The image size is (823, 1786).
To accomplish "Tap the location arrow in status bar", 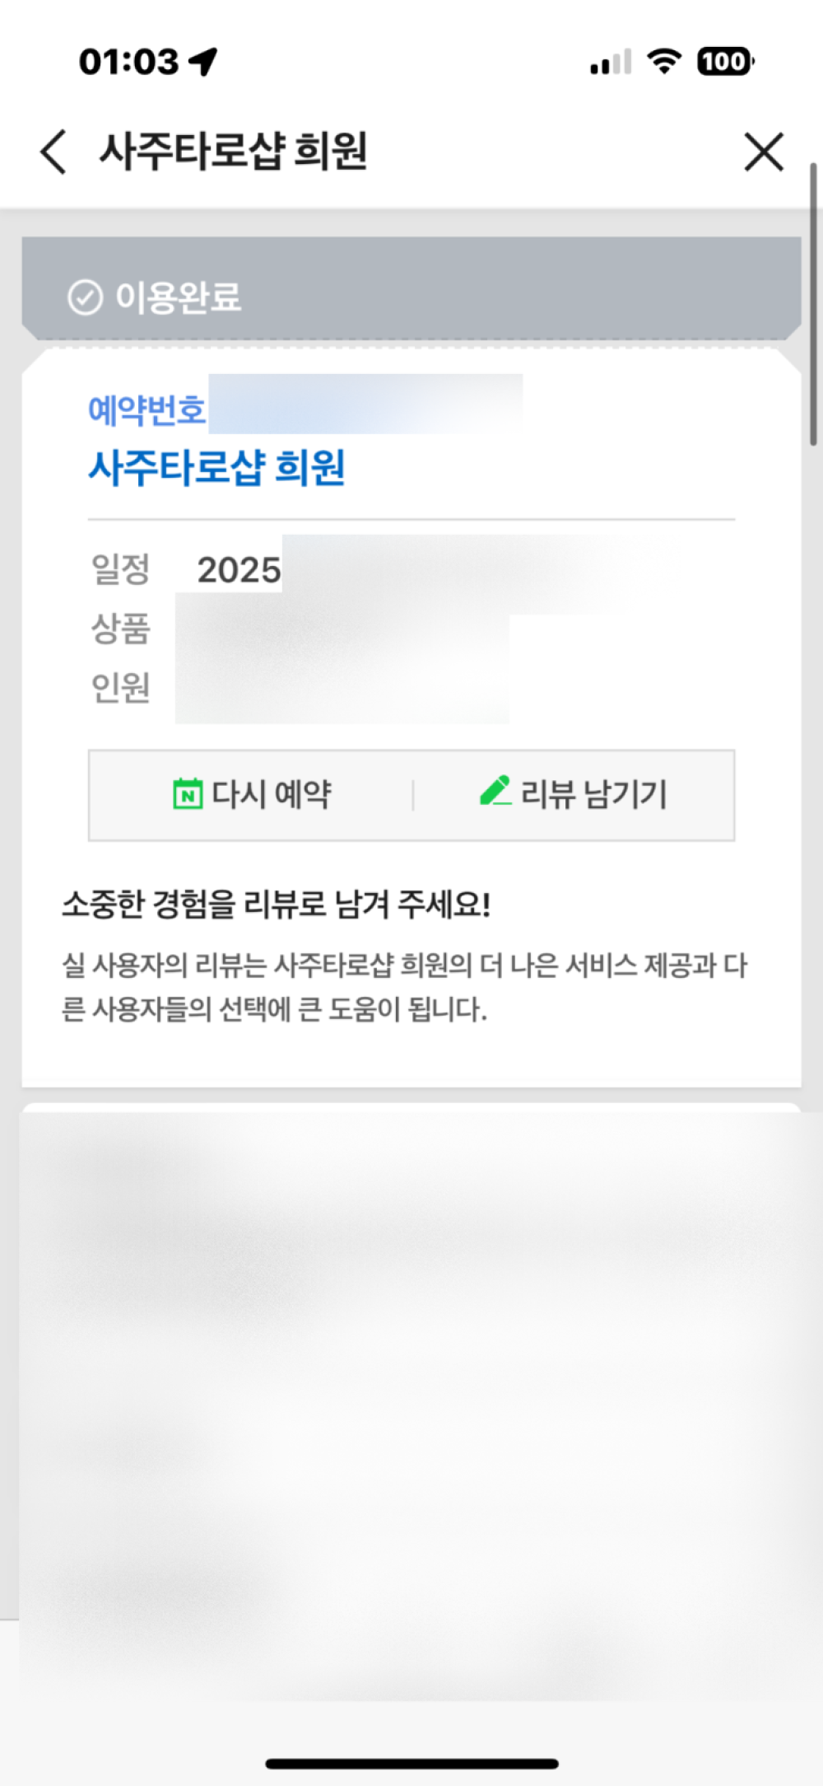I will [202, 61].
